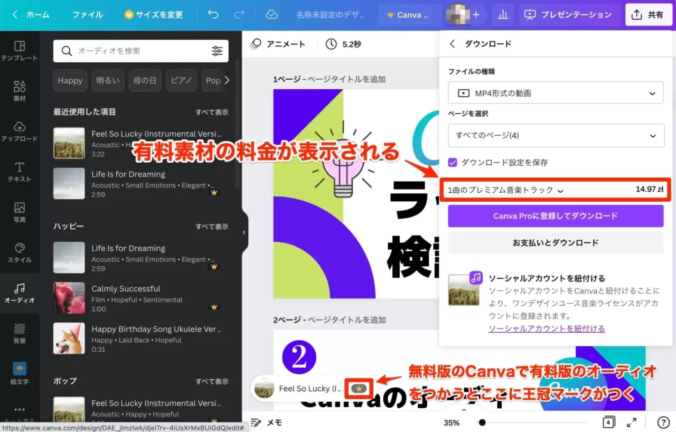This screenshot has width=676, height=432.
Task: Click the ホーム home menu item
Action: coord(37,15)
